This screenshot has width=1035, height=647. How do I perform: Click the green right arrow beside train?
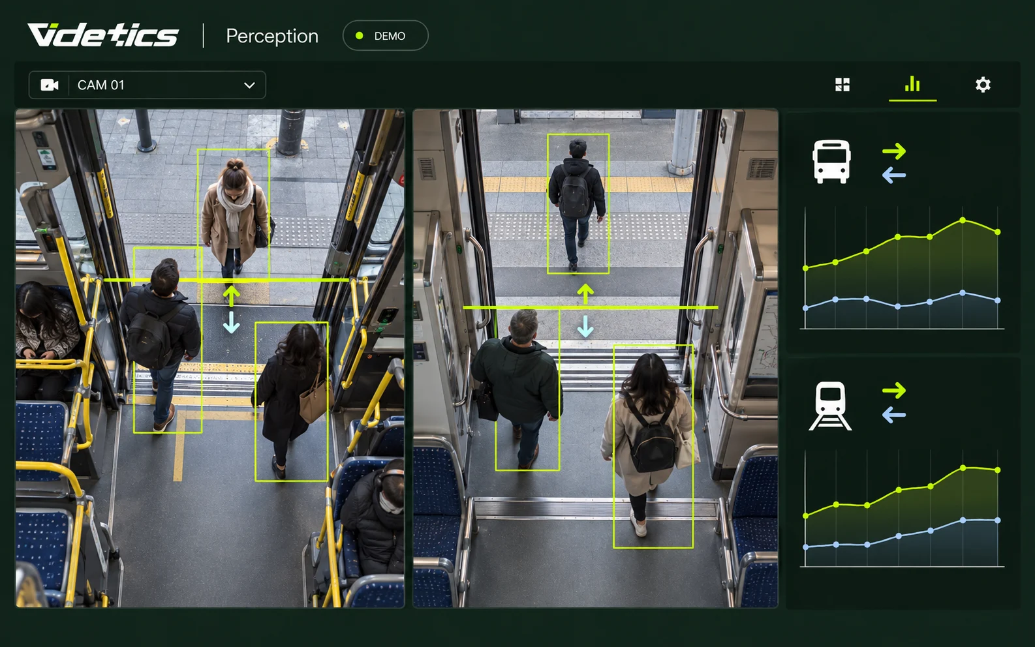894,391
